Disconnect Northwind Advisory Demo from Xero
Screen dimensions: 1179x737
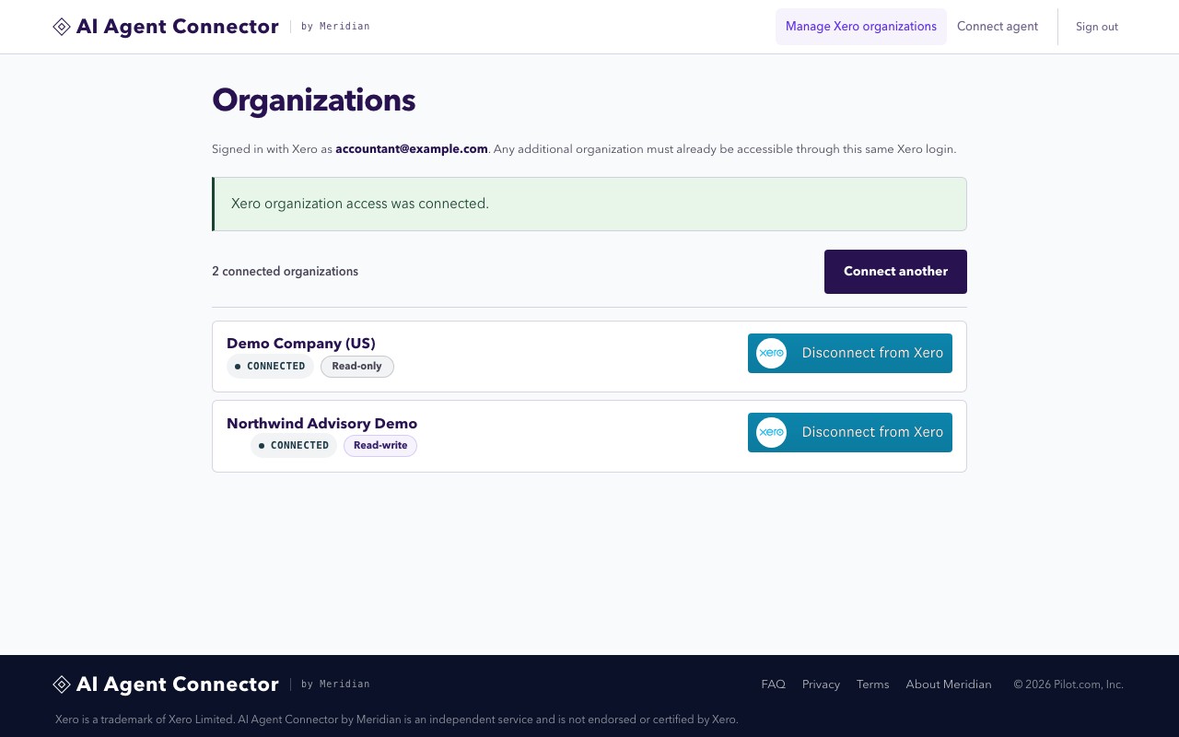tap(850, 433)
